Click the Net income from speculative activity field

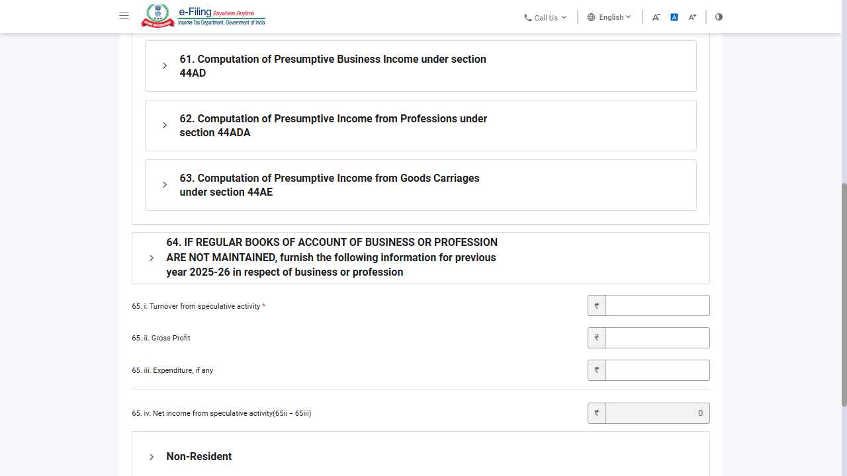(x=657, y=413)
